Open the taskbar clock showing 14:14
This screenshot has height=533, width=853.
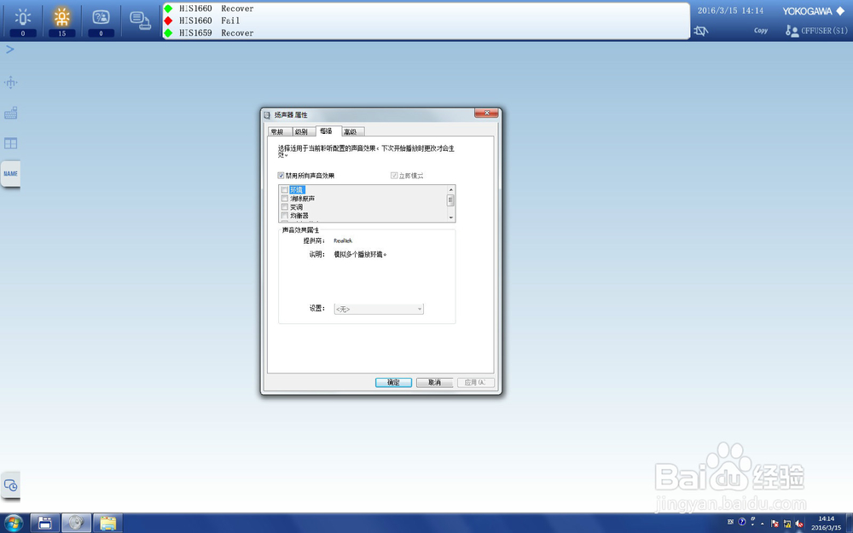tap(826, 524)
